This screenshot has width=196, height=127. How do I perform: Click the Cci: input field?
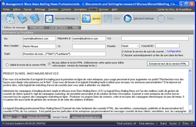click(155, 38)
